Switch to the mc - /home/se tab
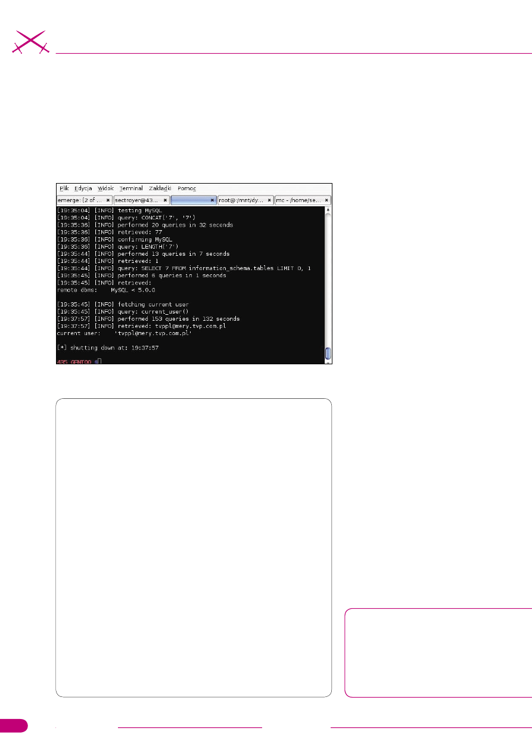 pos(297,201)
